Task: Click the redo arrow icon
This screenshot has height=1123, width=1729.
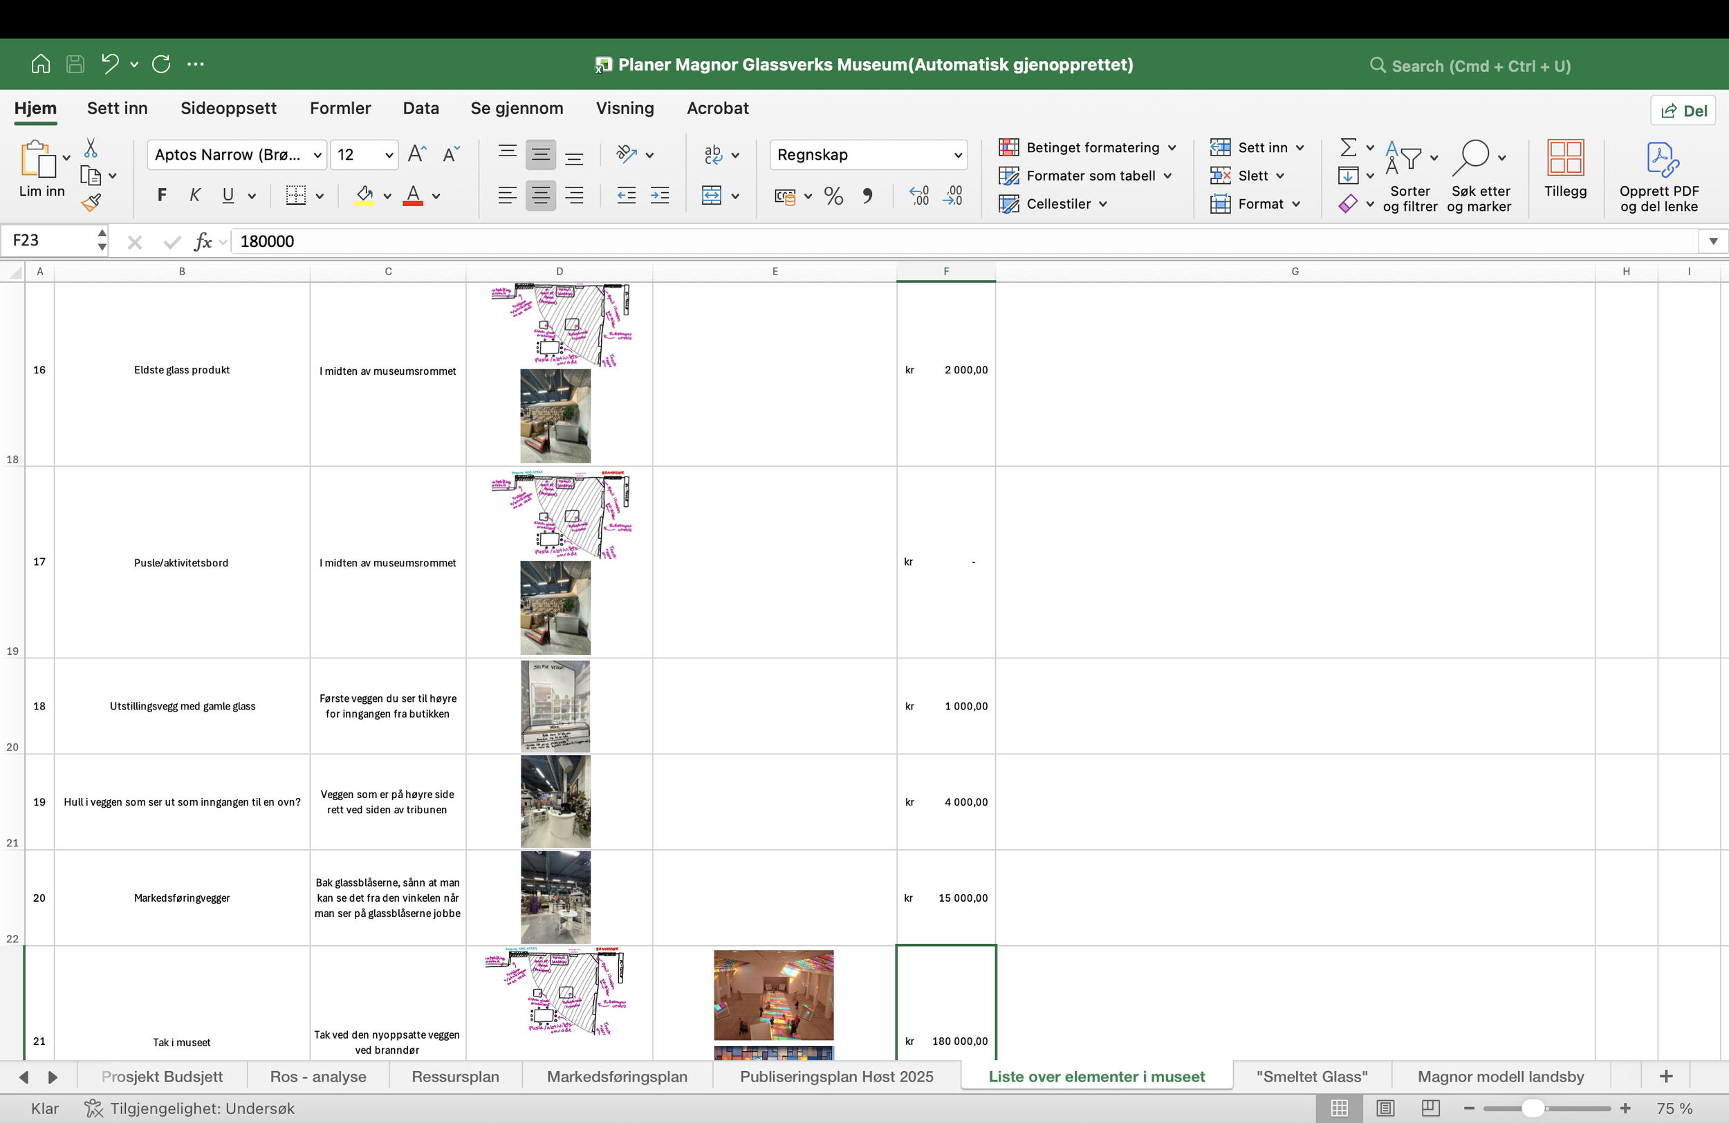Action: (x=161, y=64)
